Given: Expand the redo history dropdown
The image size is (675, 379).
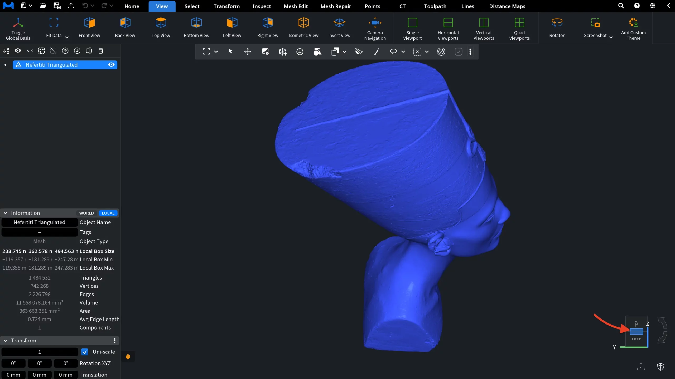Looking at the screenshot, I should [x=111, y=6].
